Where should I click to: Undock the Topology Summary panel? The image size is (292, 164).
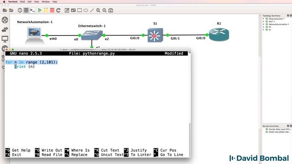click(288, 15)
